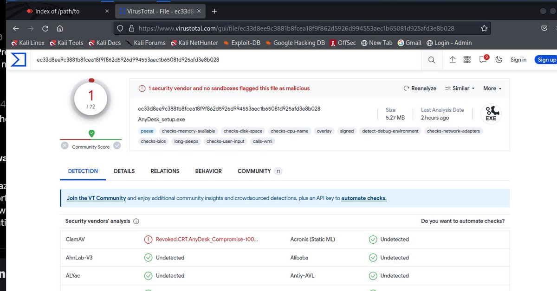Click the VirusTotal logo

pyautogui.click(x=19, y=59)
